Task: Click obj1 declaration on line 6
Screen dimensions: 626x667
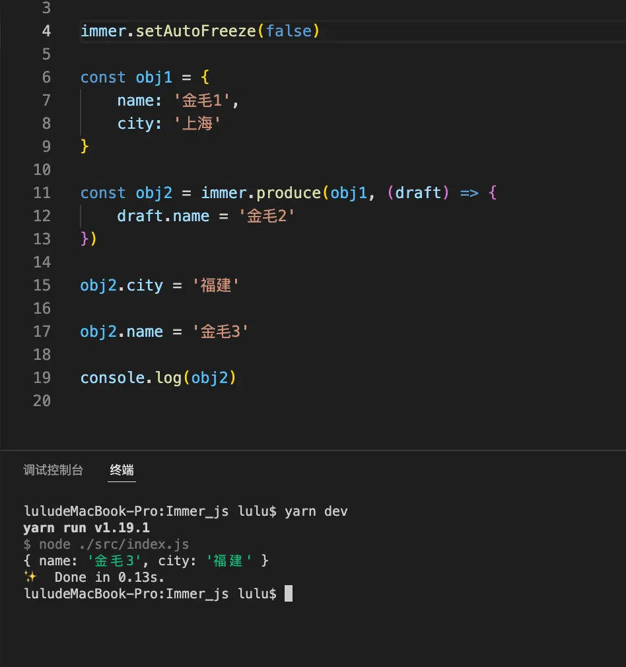Action: [x=154, y=77]
